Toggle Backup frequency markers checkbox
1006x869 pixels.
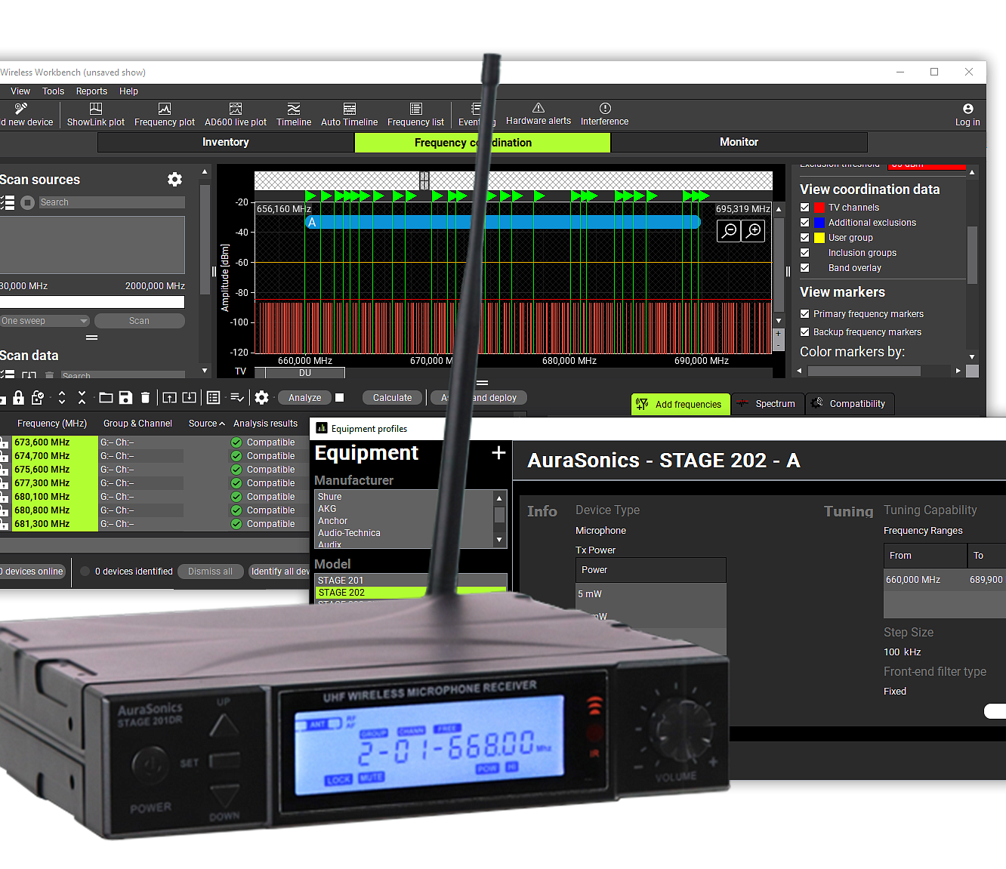coord(805,331)
